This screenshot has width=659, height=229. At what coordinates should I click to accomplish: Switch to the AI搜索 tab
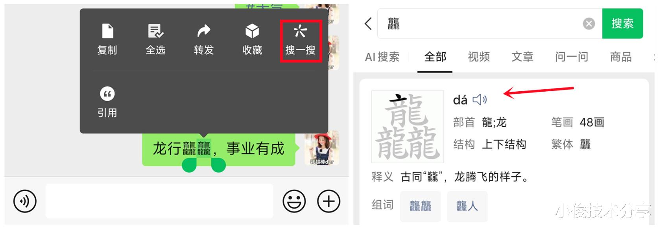[382, 57]
